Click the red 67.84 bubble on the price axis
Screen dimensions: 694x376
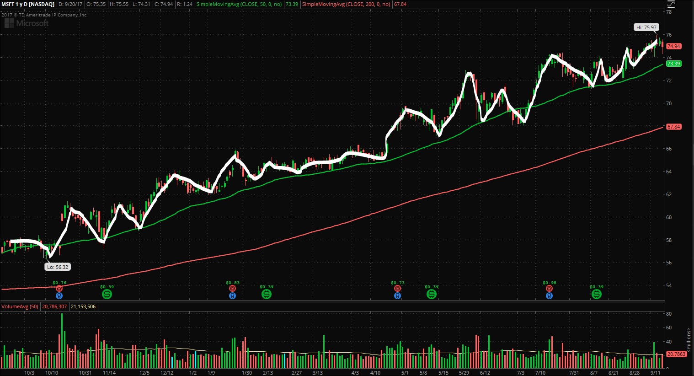click(673, 127)
